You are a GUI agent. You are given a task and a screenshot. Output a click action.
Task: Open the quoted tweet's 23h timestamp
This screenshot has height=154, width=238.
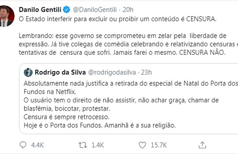tap(147, 72)
